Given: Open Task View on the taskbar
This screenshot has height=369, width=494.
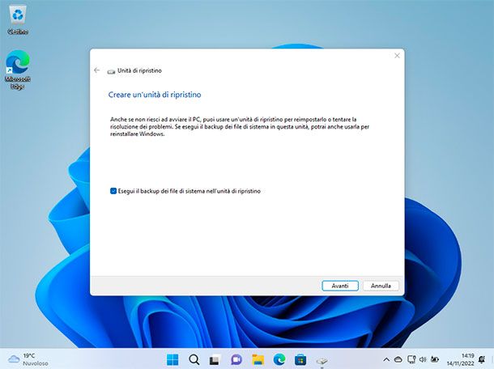Looking at the screenshot, I should [x=215, y=359].
